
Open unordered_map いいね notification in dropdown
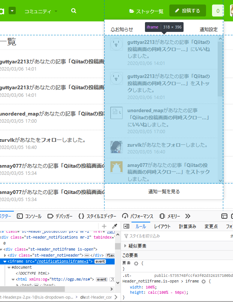(161, 121)
